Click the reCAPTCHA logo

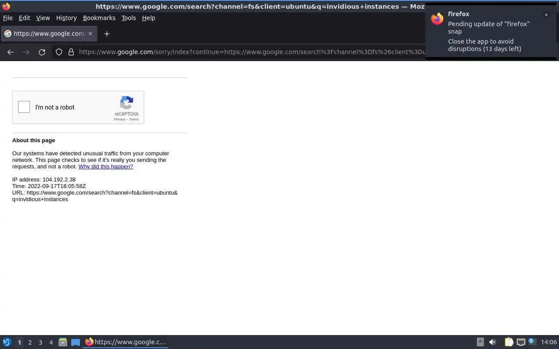pos(127,103)
